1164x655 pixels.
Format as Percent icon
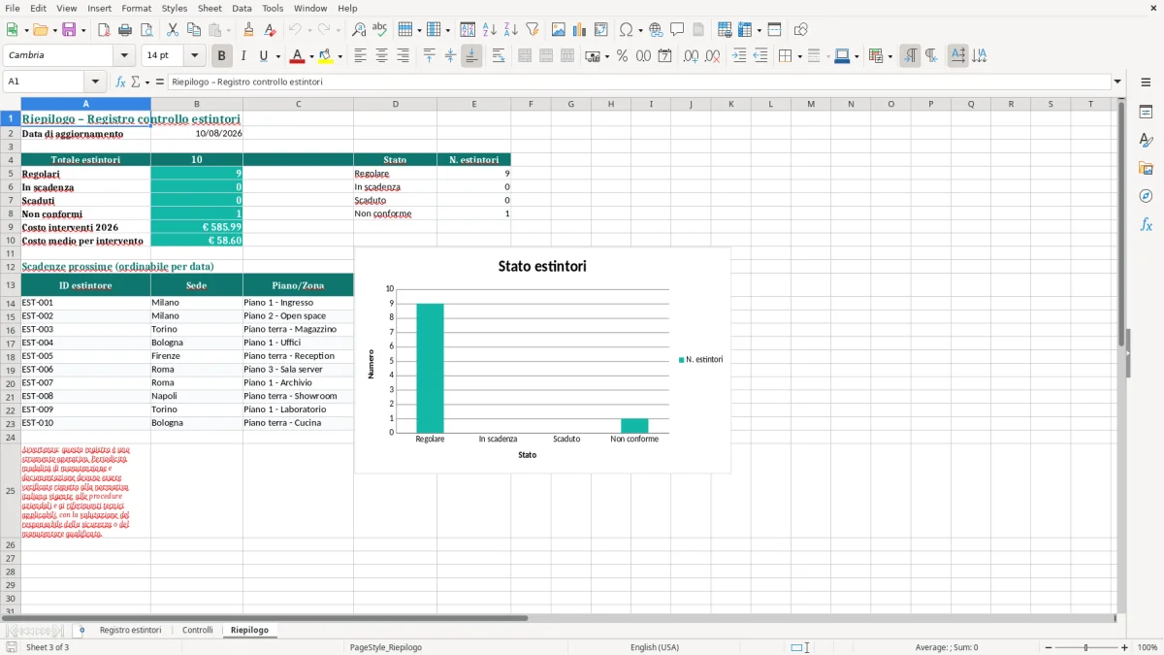point(622,56)
